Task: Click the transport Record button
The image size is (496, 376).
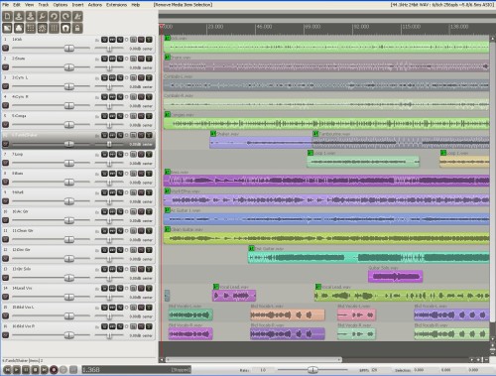Action: point(54,370)
